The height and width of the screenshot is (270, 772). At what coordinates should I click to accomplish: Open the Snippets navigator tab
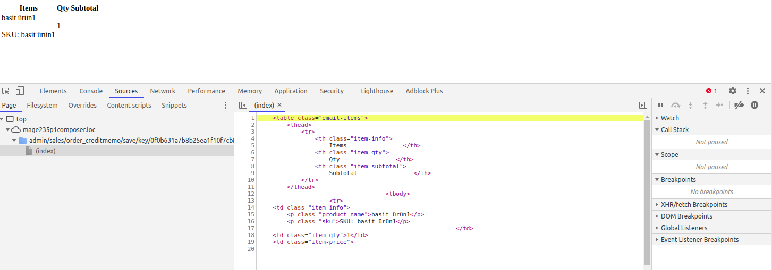point(174,105)
